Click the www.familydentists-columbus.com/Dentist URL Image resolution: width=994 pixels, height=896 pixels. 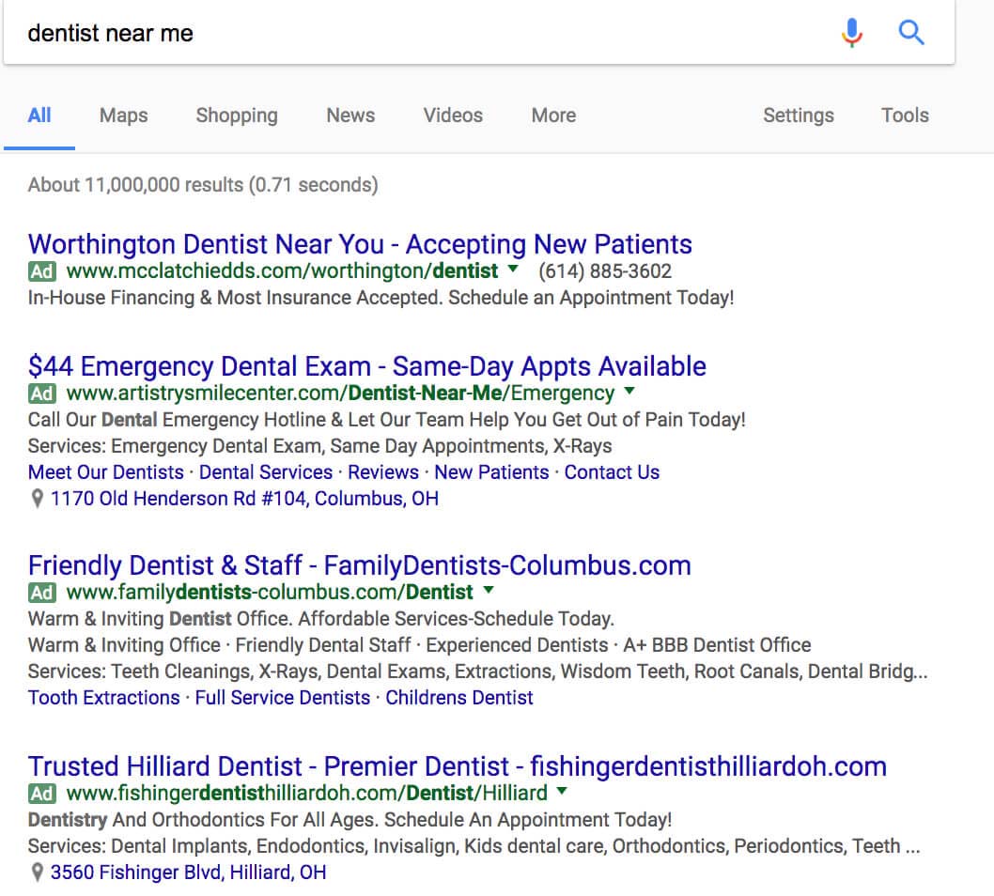pyautogui.click(x=270, y=593)
